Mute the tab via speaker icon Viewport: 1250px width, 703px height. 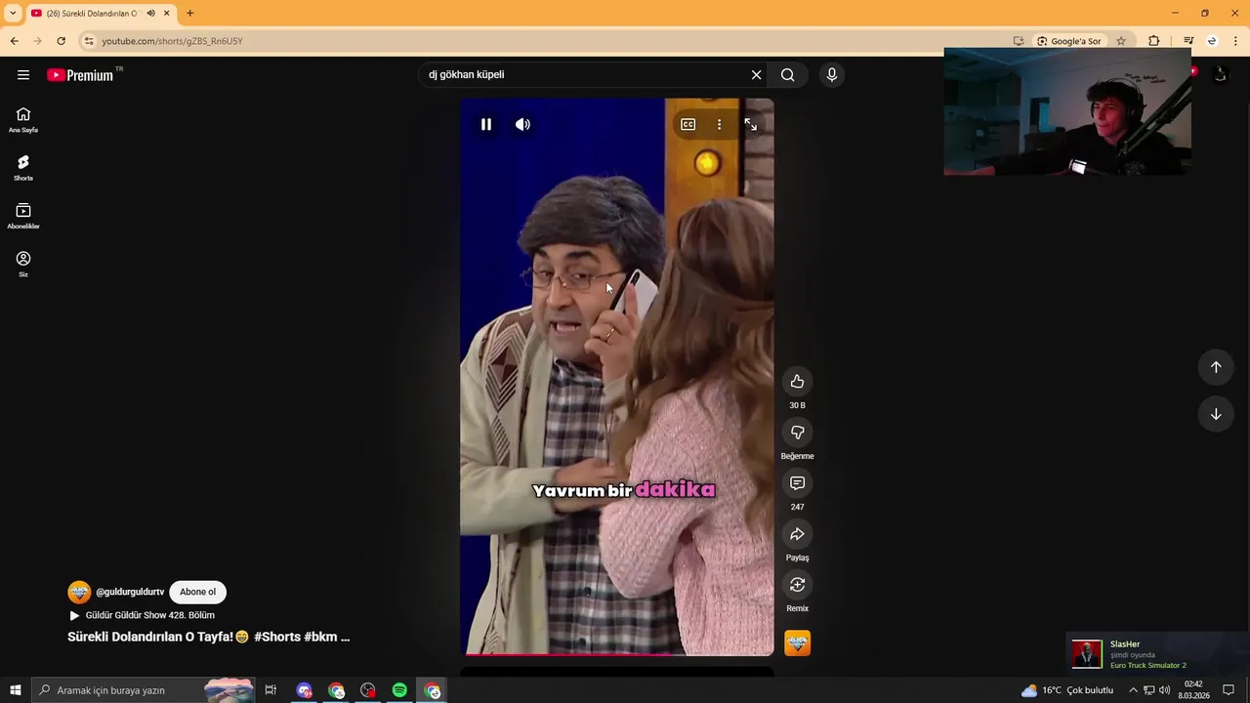[150, 13]
